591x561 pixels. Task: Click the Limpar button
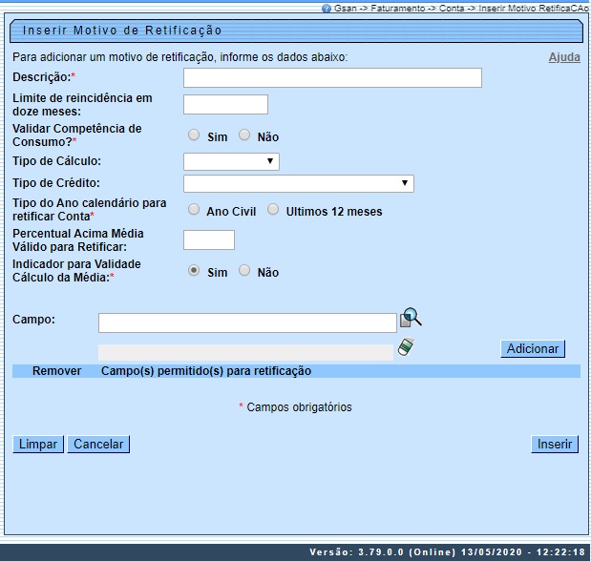[38, 445]
